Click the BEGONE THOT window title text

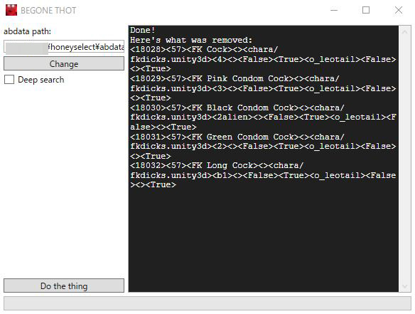(x=48, y=11)
